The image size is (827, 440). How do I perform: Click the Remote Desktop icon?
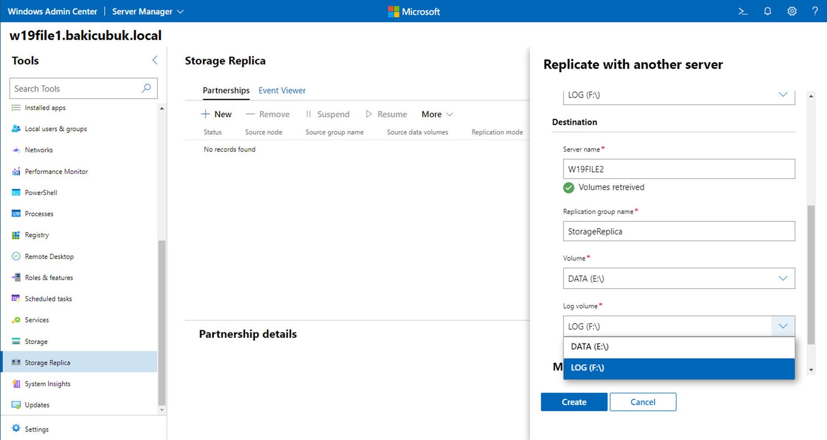(16, 256)
